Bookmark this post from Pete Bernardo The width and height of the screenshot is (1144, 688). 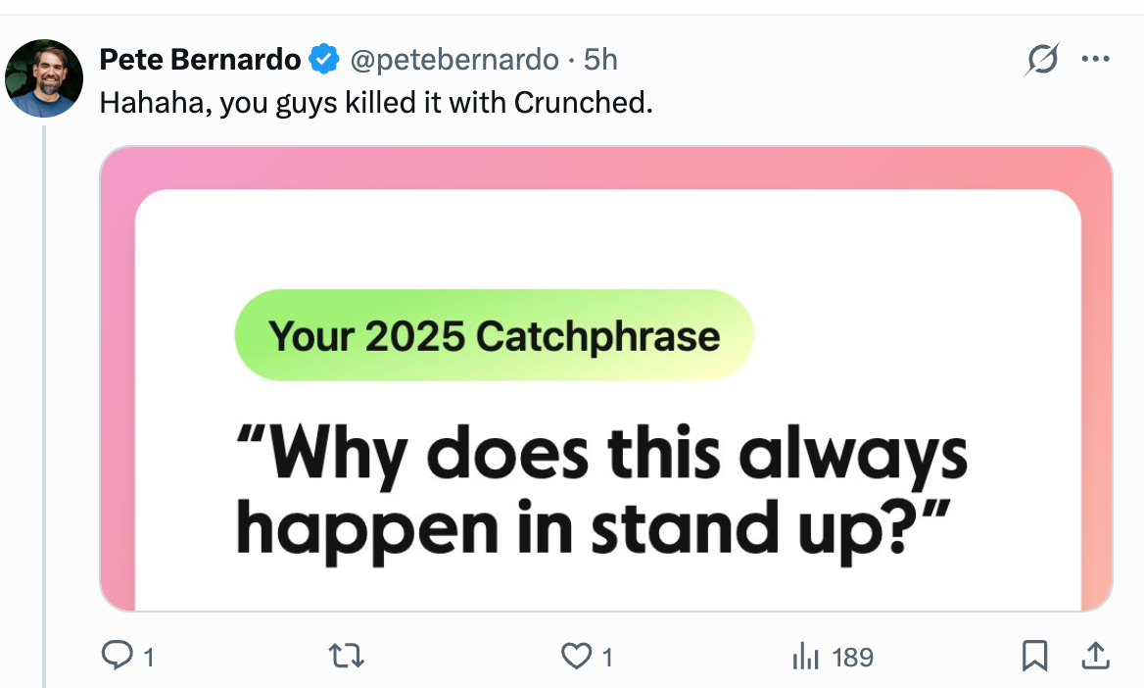(1034, 656)
